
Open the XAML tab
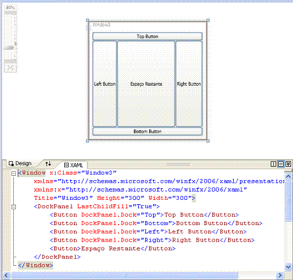point(74,165)
